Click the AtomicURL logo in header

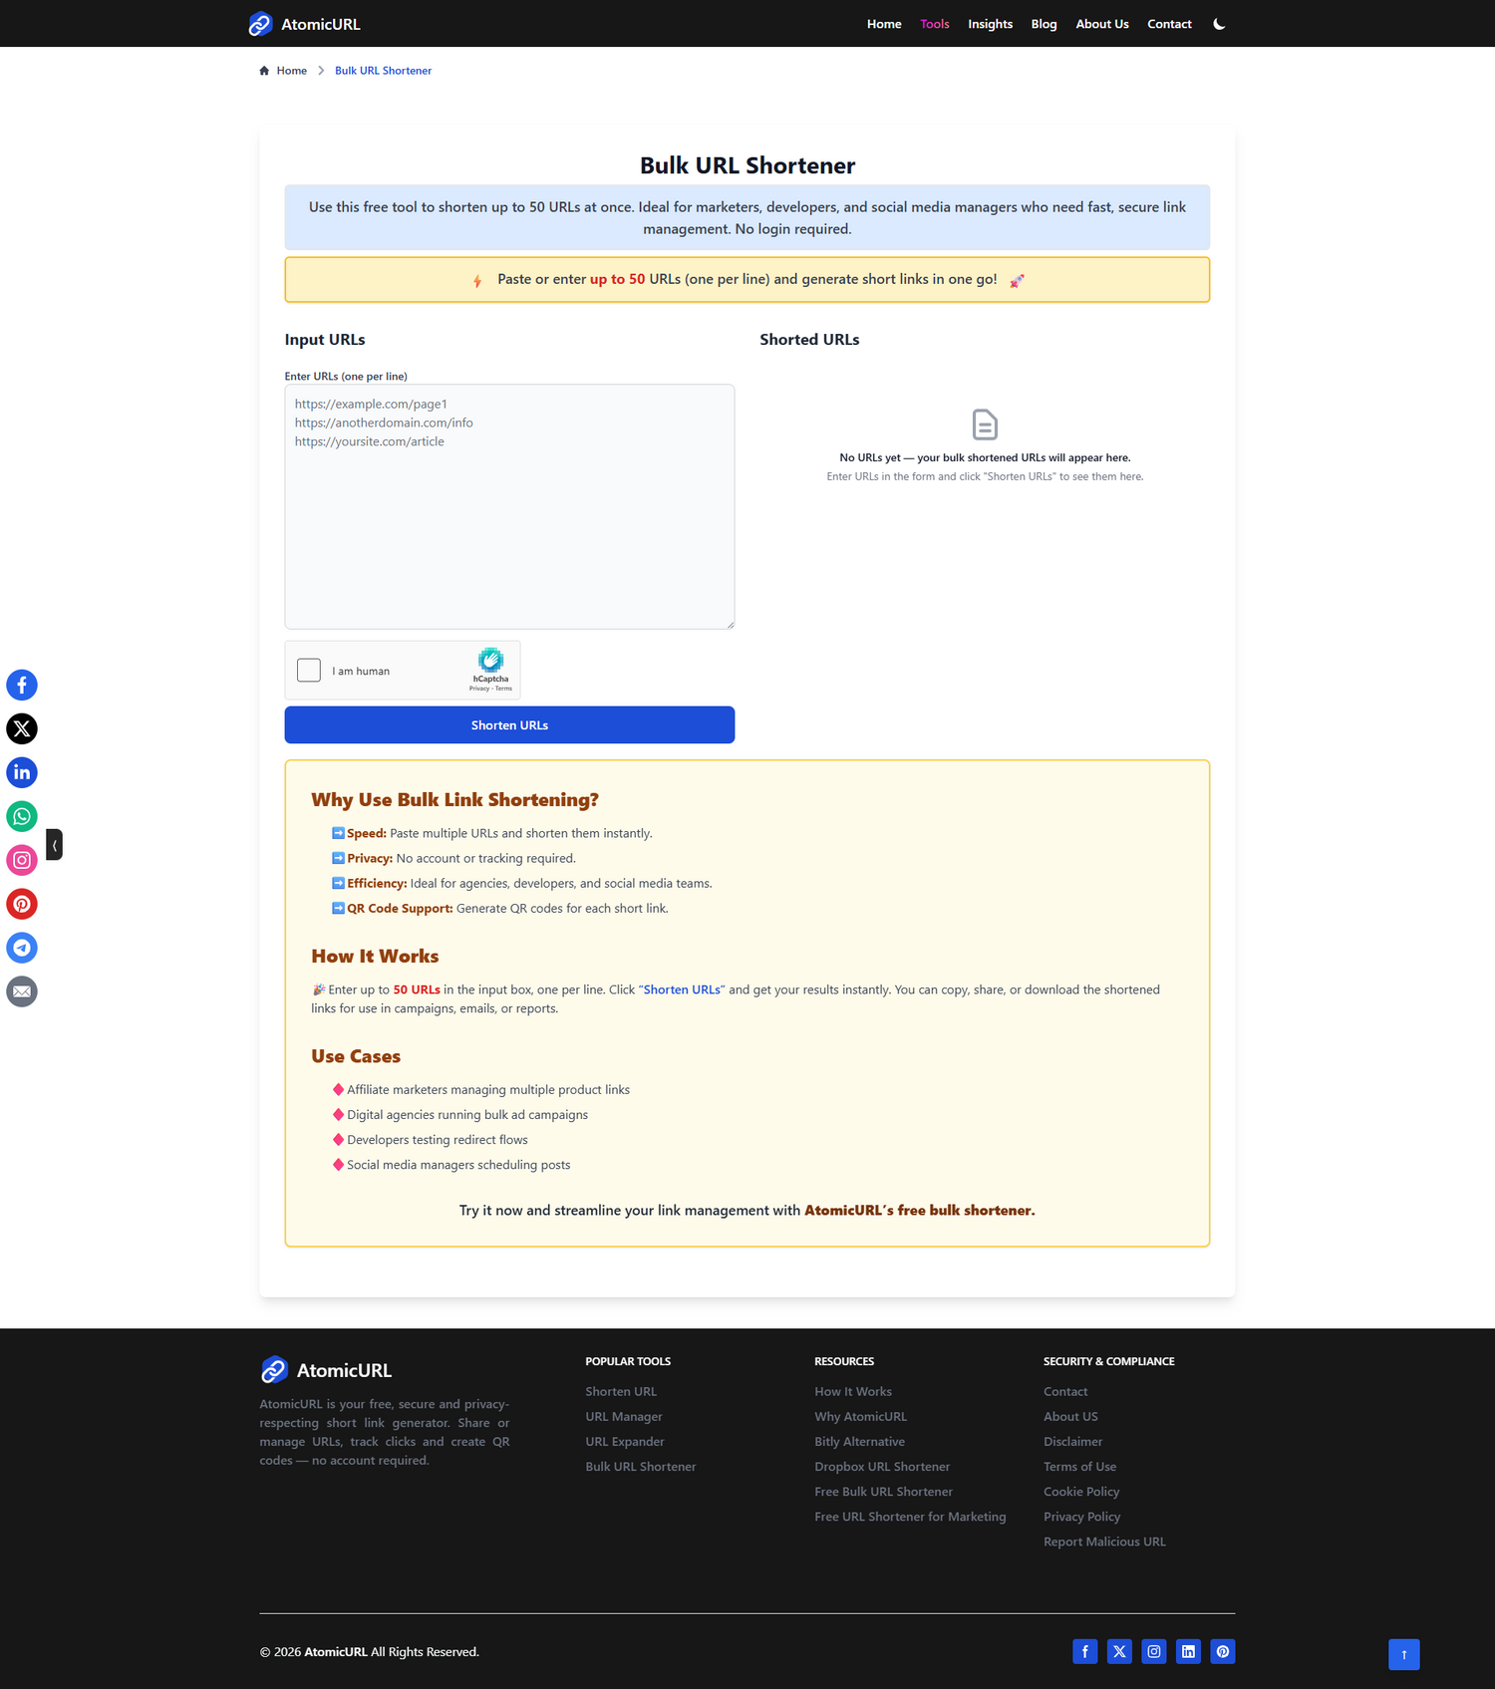(304, 24)
